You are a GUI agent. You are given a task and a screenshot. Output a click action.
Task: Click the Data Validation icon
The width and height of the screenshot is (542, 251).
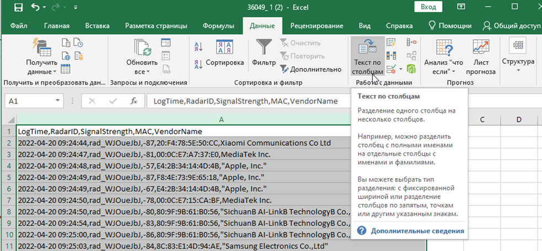click(391, 68)
